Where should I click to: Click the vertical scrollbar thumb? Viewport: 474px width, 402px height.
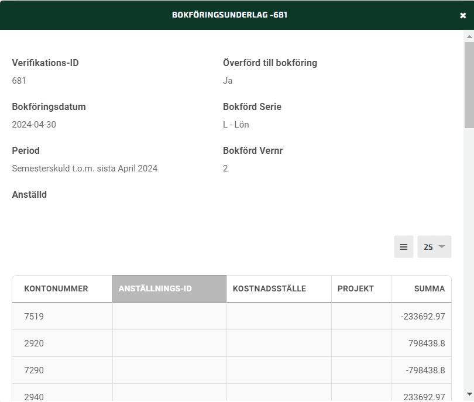point(469,85)
